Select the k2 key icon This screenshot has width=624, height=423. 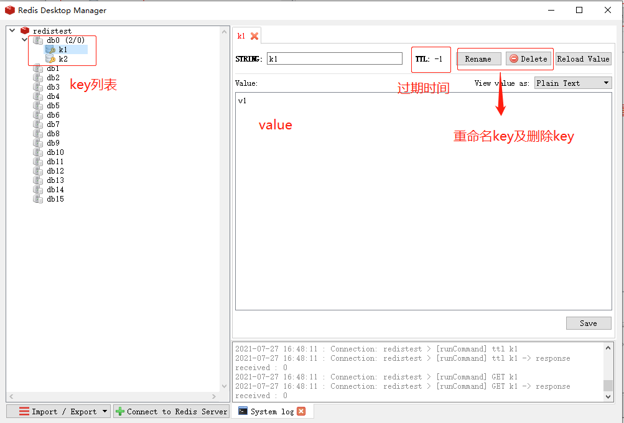(50, 59)
